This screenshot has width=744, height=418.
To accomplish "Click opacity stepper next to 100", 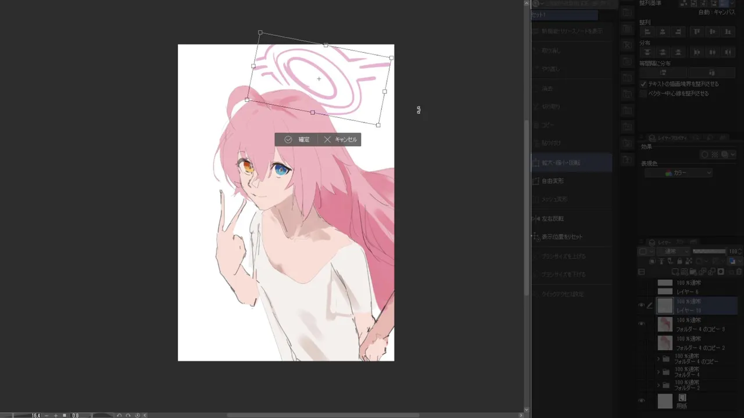I will point(740,251).
